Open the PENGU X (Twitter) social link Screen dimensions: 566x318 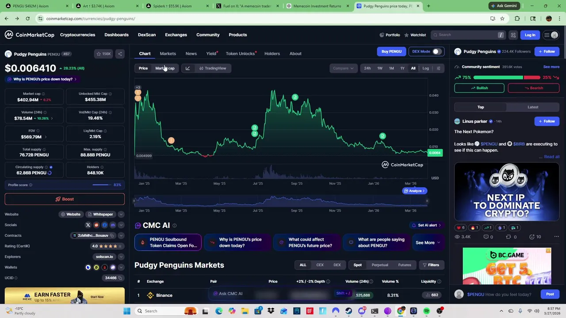click(x=88, y=225)
